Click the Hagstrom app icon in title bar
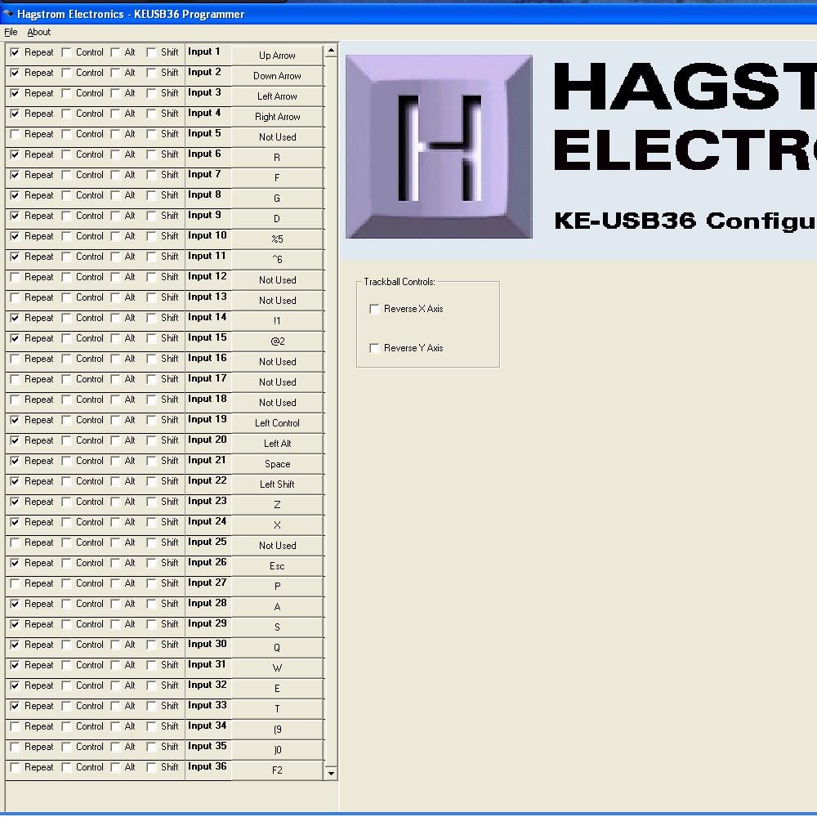Viewport: 817px width, 817px height. click(8, 14)
